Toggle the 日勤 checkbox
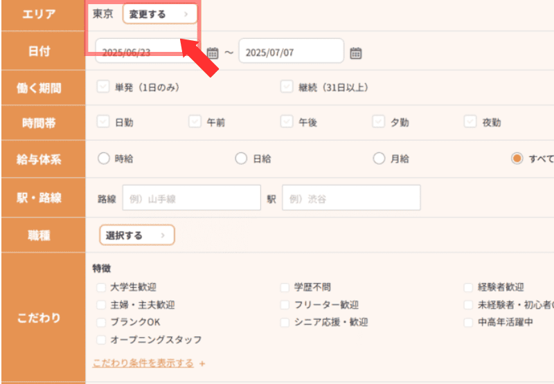This screenshot has height=384, width=554. click(x=103, y=122)
